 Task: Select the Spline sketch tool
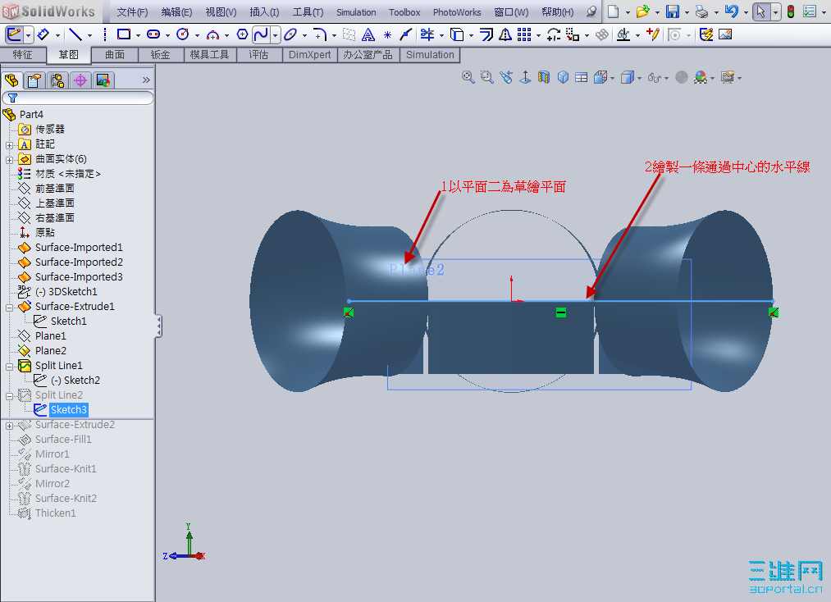(261, 35)
